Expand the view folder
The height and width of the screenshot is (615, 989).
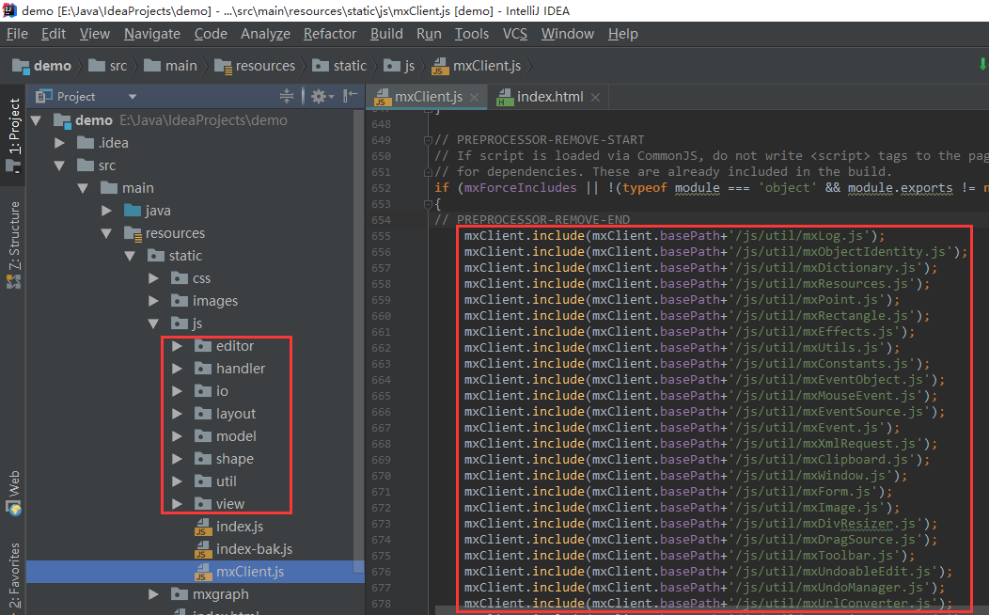pyautogui.click(x=178, y=504)
